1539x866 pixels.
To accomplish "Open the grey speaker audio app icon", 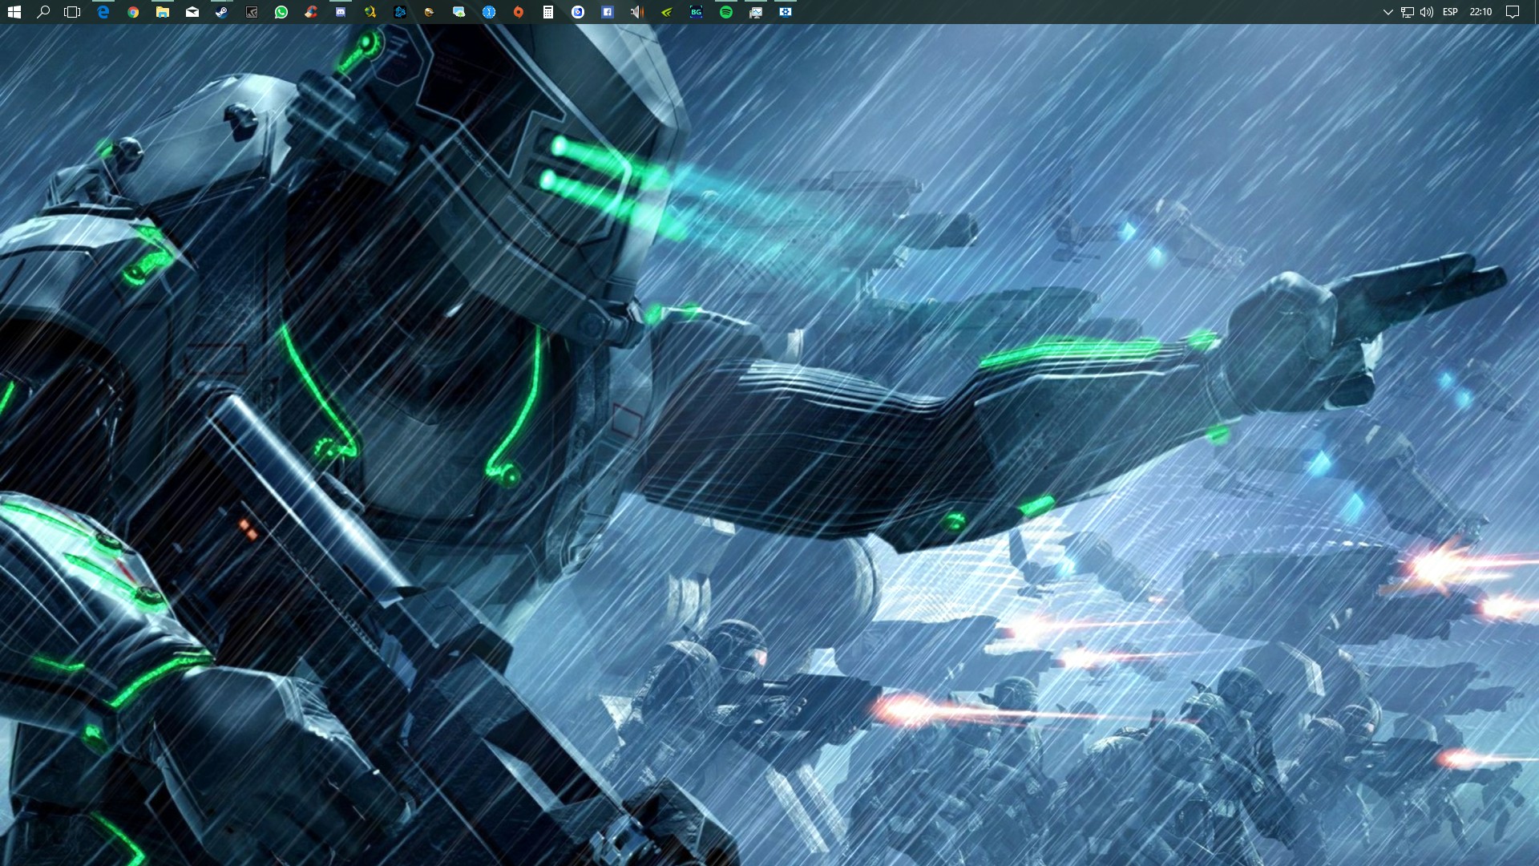I will (637, 12).
